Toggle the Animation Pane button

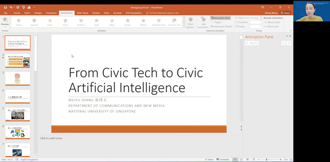click(221, 18)
